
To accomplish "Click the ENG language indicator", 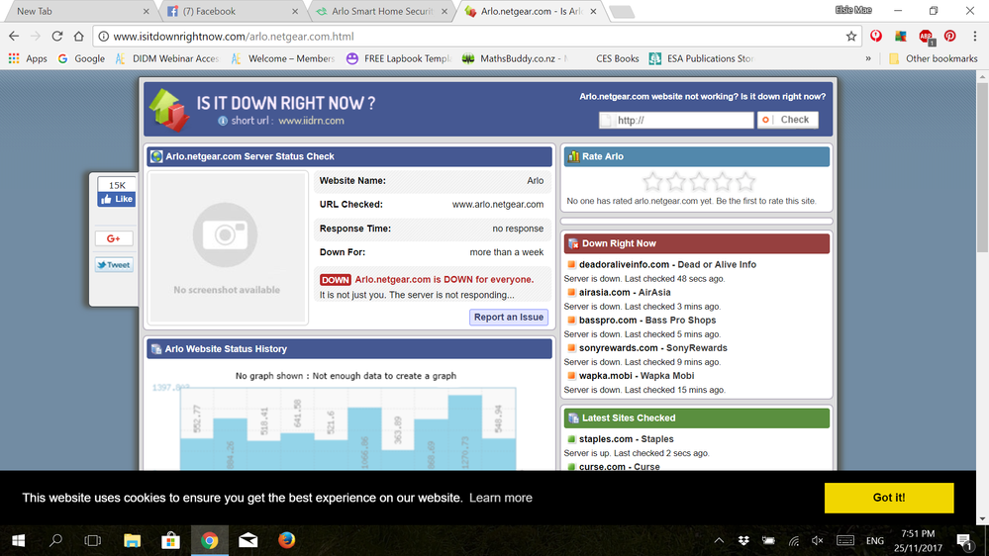I will tap(875, 541).
